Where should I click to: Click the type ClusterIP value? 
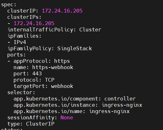[x=40, y=124]
